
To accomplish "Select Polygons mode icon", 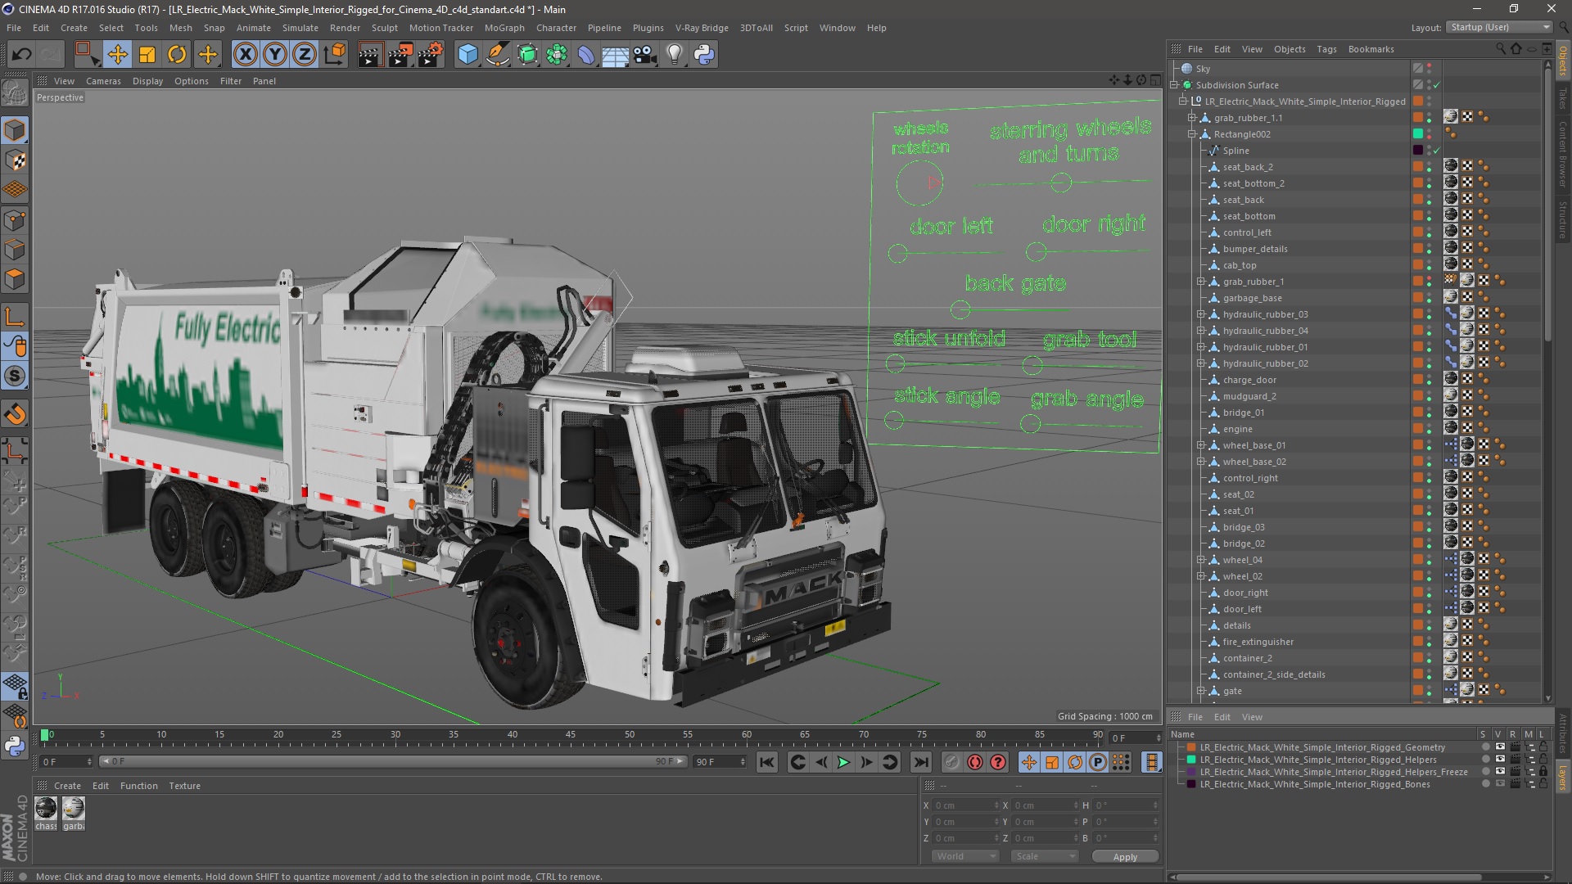I will coord(15,280).
